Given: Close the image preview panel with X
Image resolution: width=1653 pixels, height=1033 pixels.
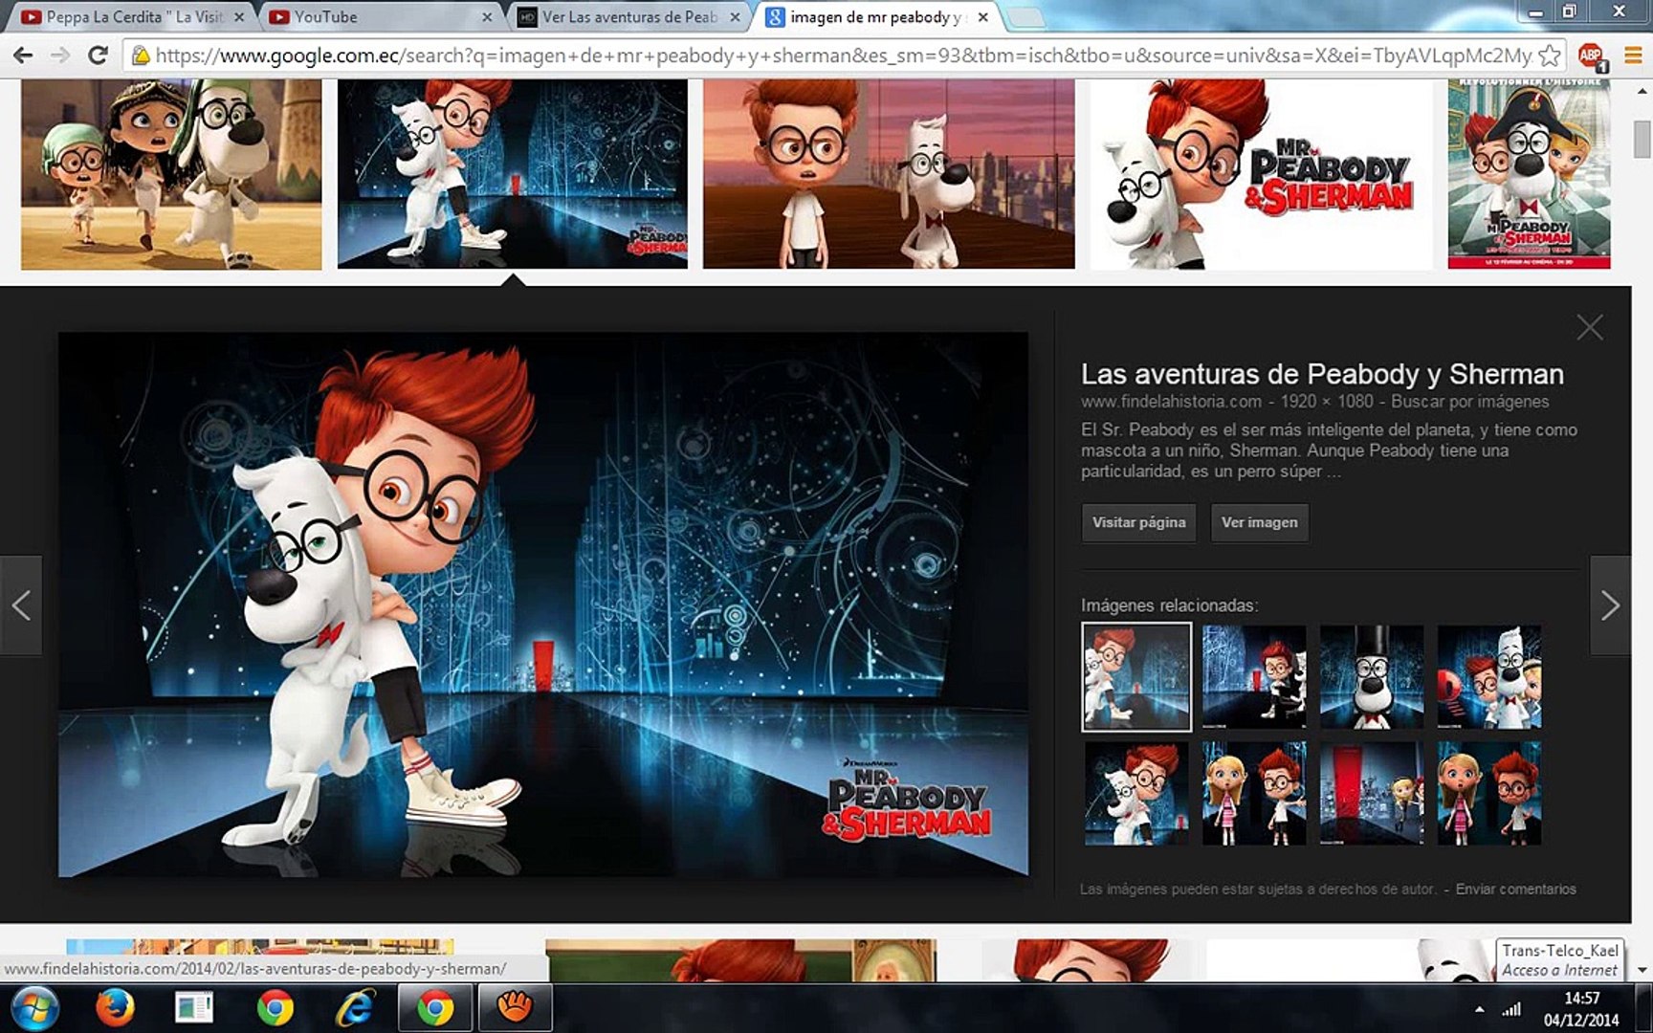Looking at the screenshot, I should 1590,328.
